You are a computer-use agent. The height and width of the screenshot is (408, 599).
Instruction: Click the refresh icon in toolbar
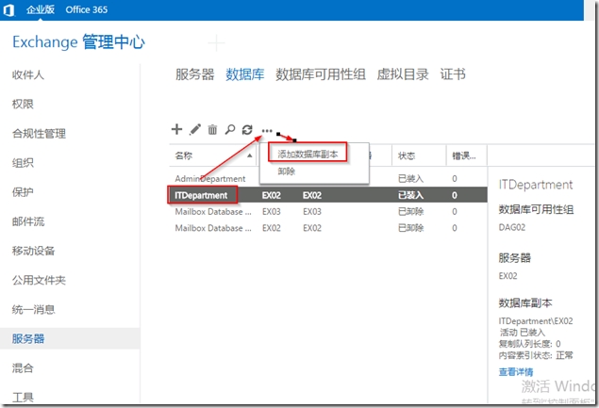point(247,130)
